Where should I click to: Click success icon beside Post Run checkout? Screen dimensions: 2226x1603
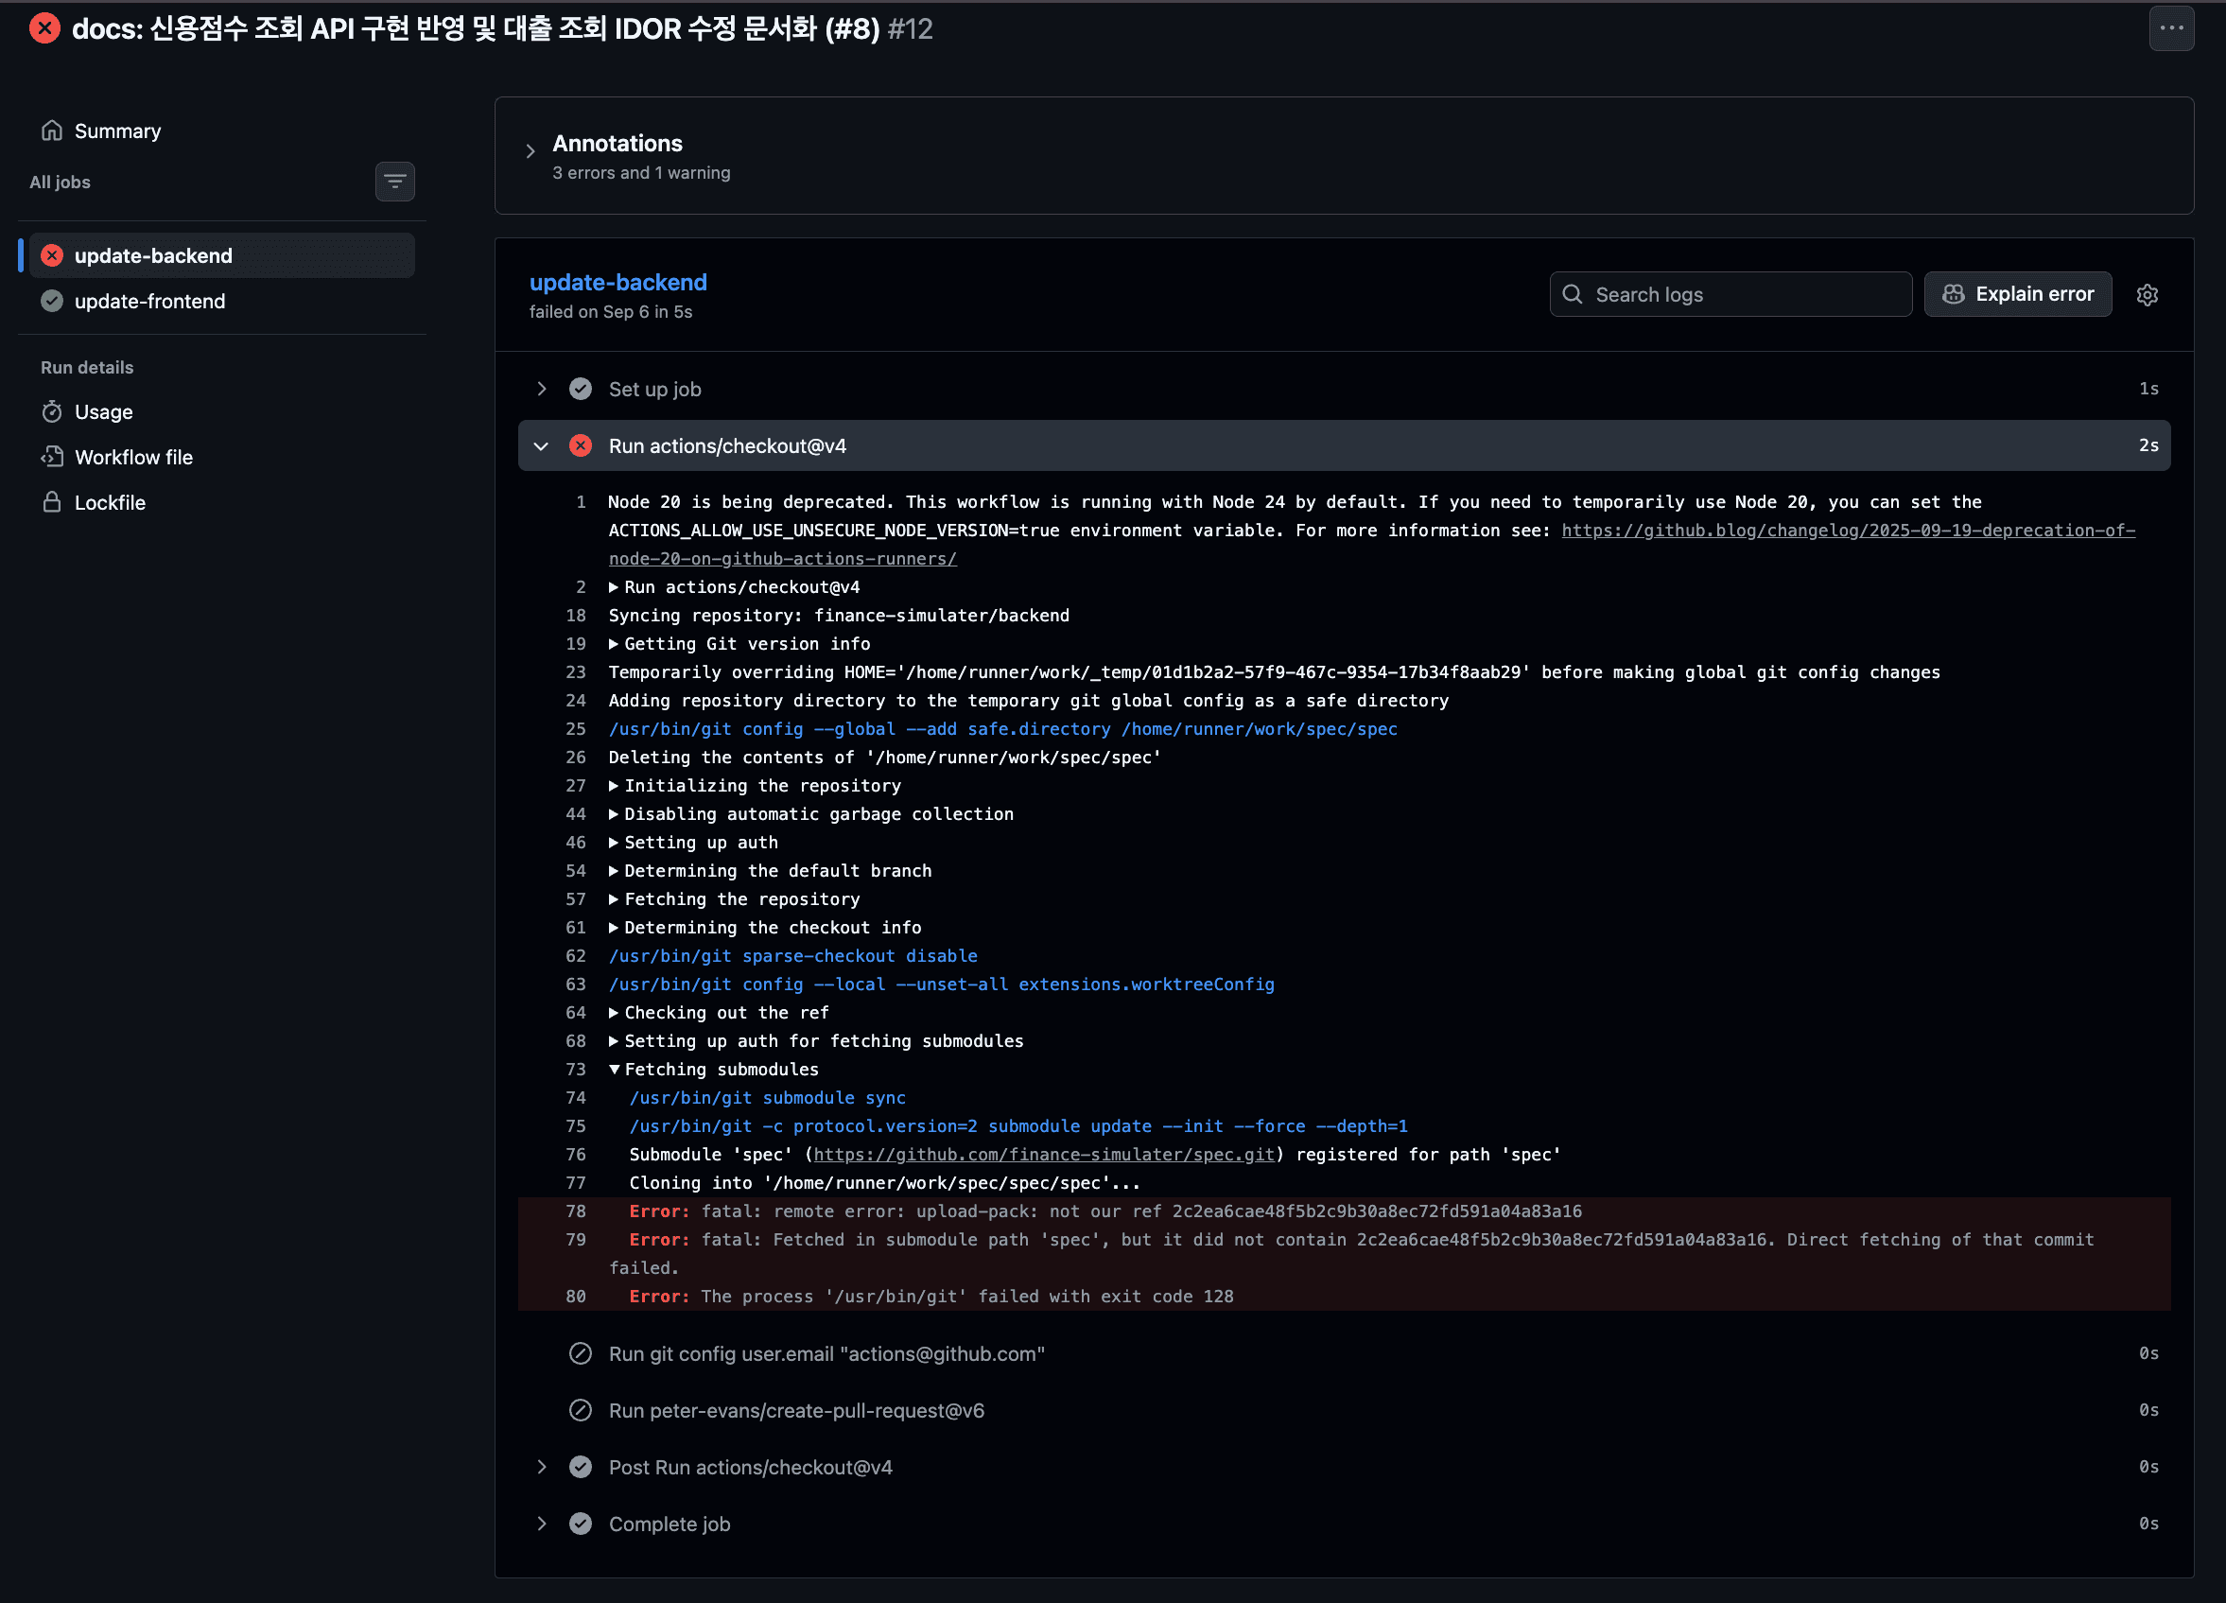(x=580, y=1467)
